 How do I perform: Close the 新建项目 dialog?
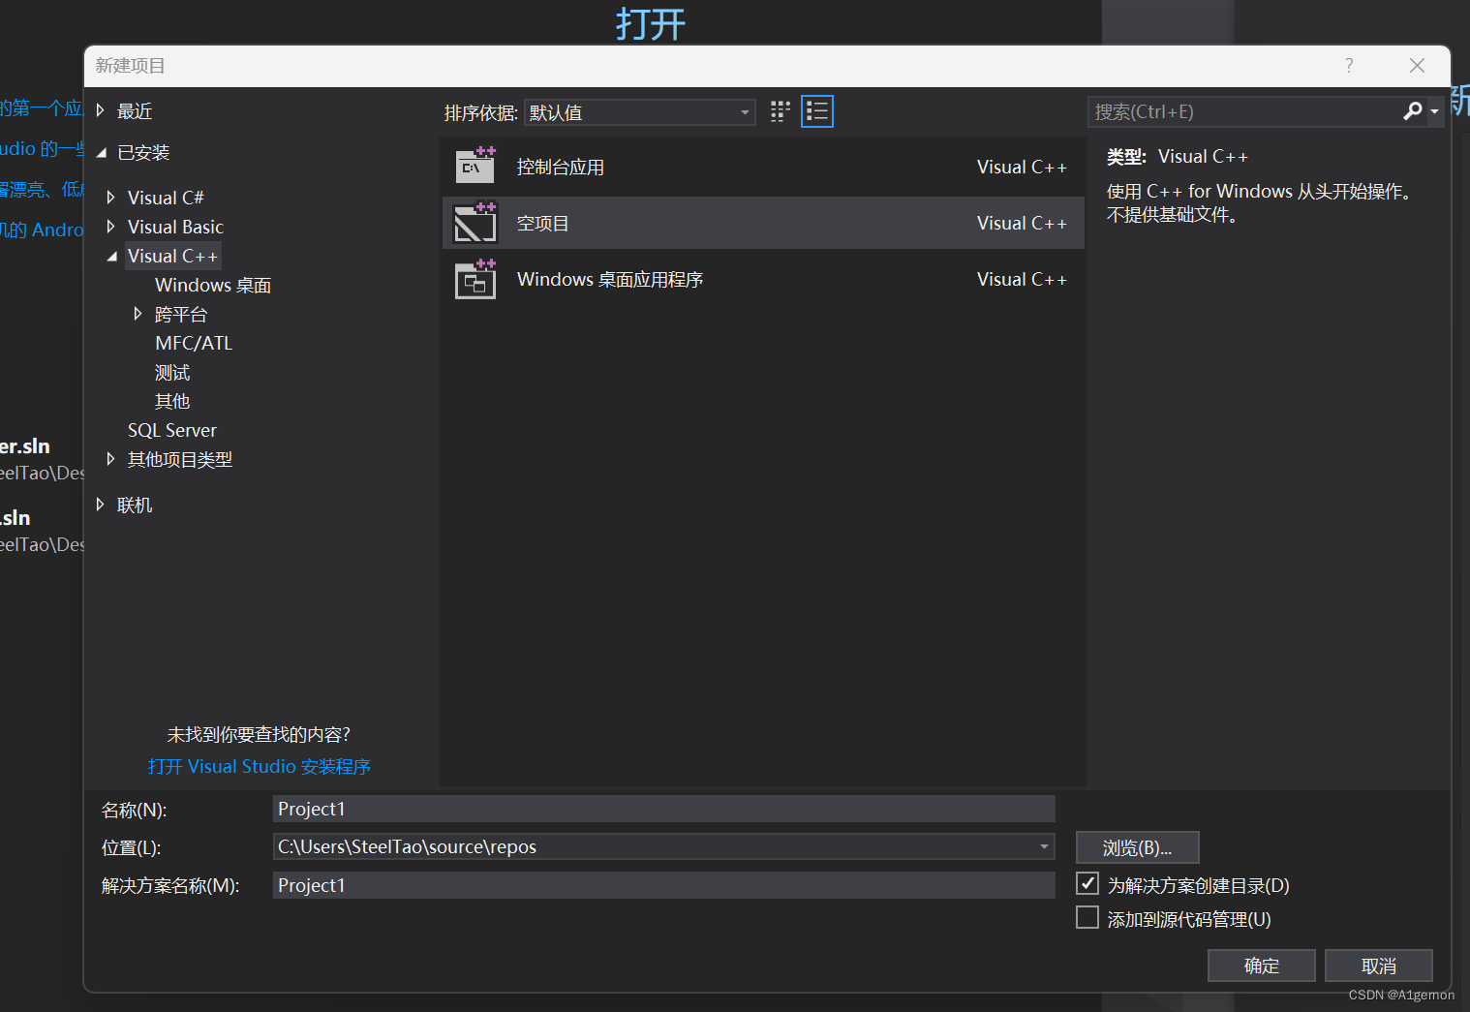point(1417,65)
